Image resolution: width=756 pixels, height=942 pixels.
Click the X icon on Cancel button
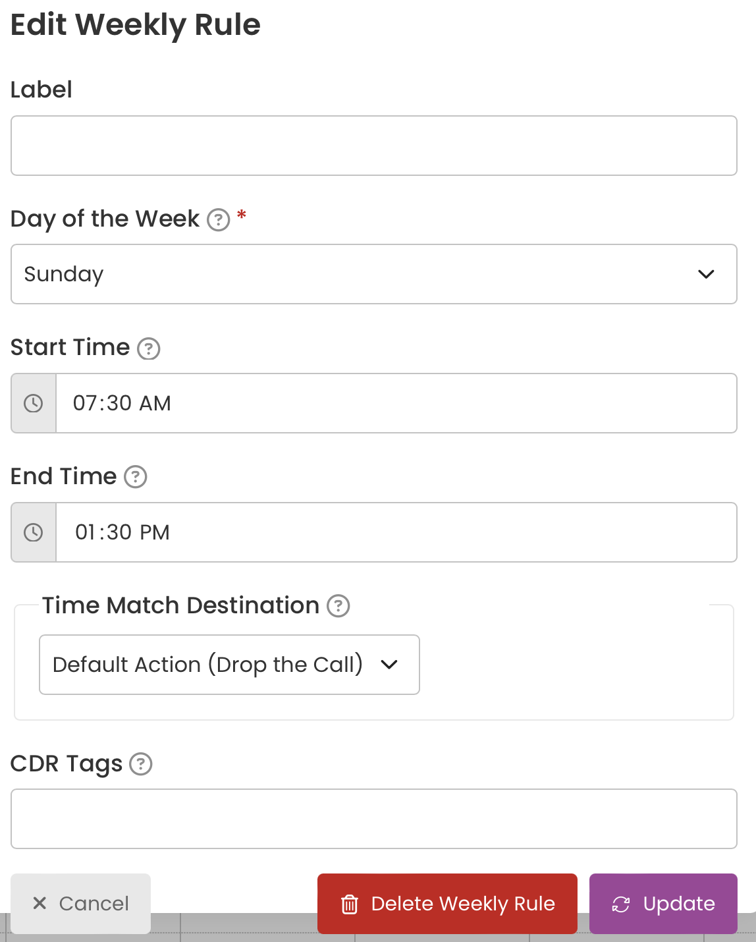tap(40, 903)
